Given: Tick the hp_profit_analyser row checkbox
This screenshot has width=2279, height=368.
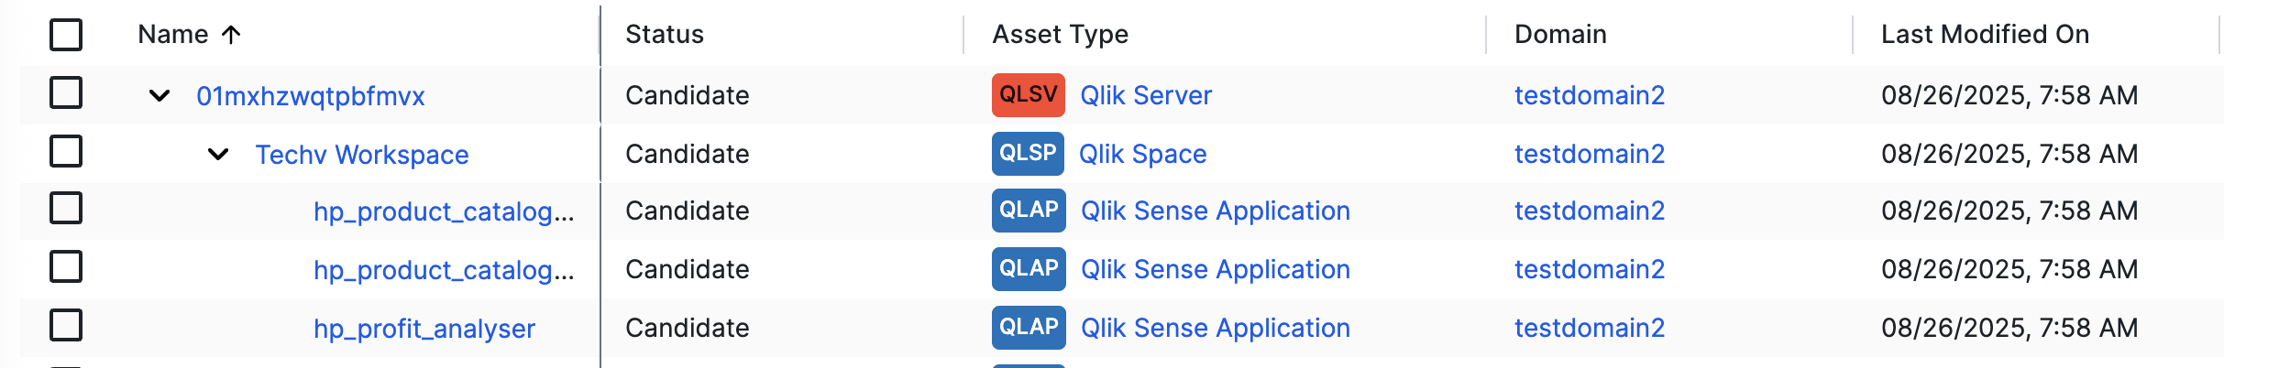Looking at the screenshot, I should (x=66, y=326).
